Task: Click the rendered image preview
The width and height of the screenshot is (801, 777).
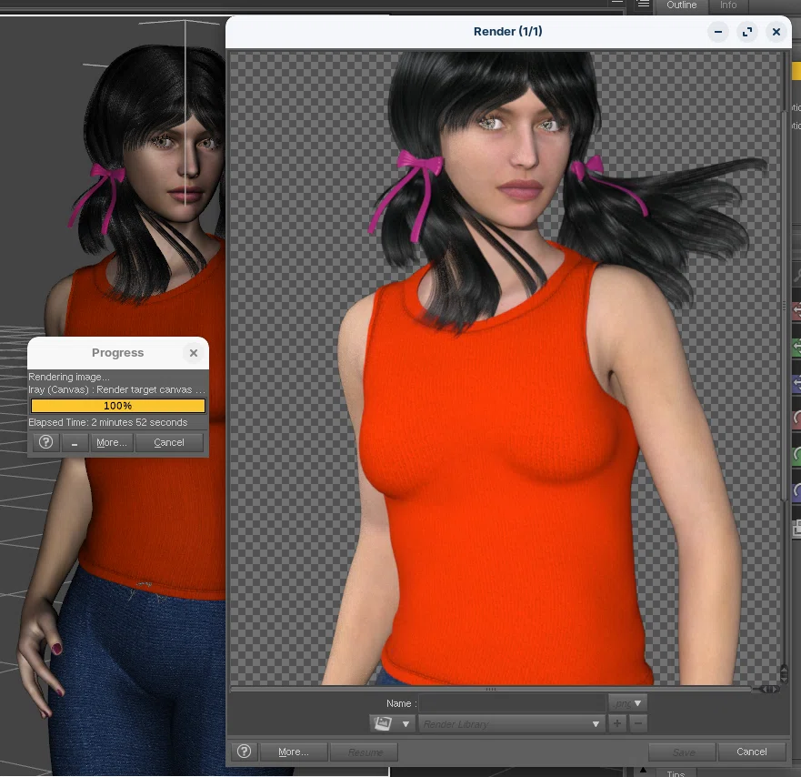Action: 506,368
